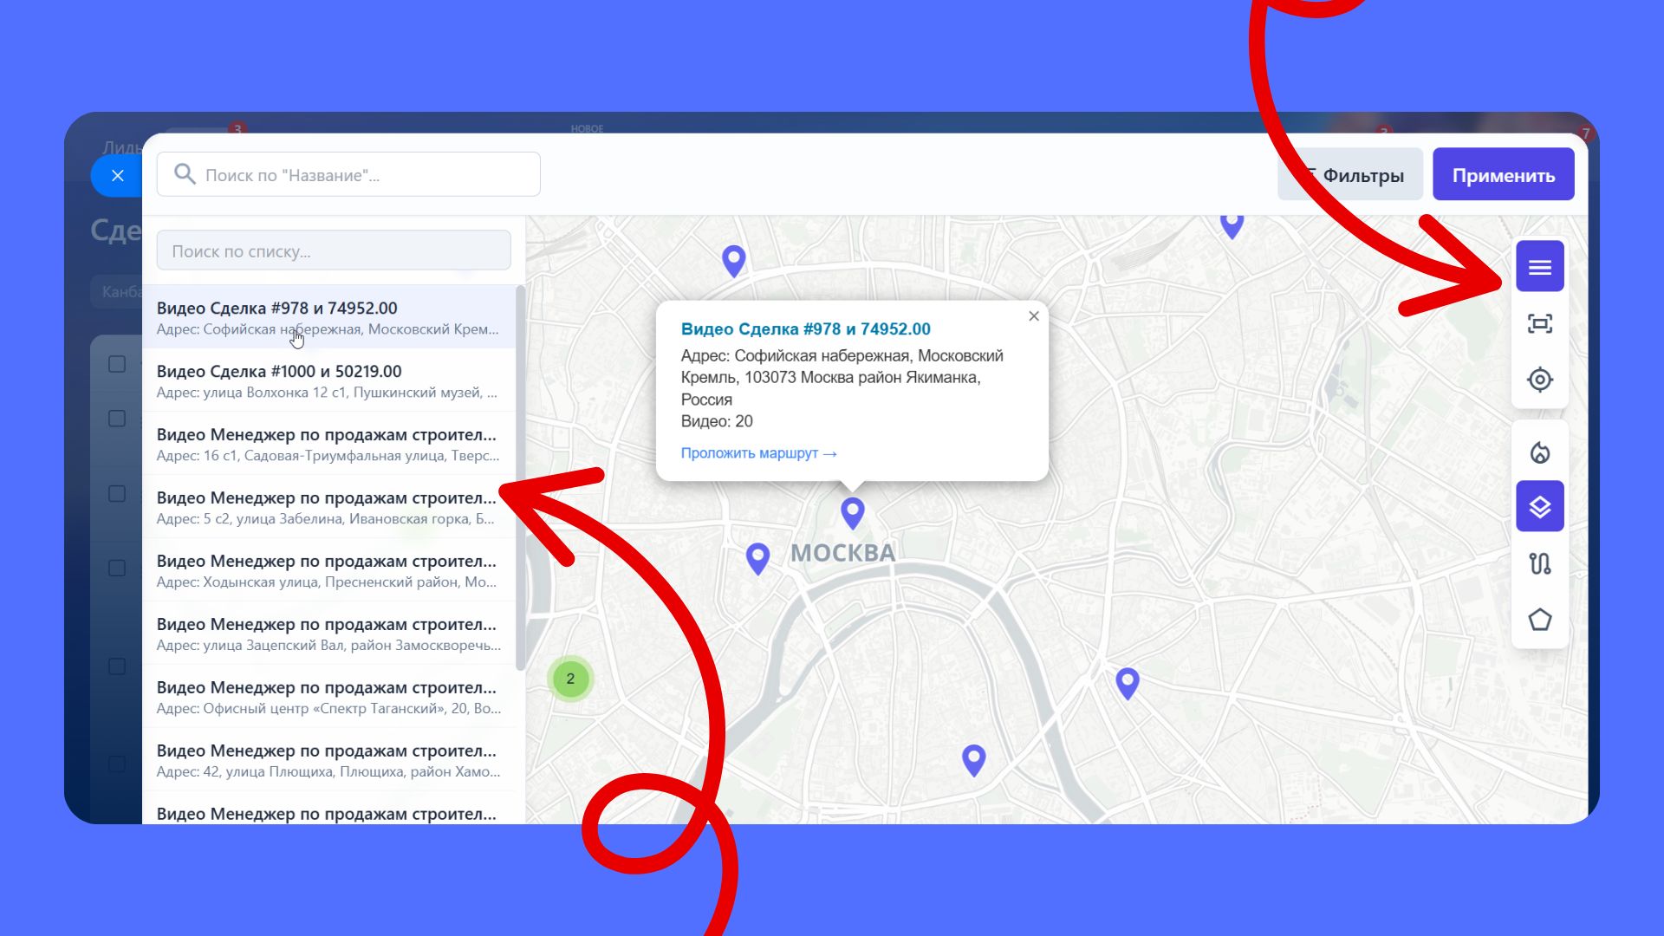Follow the Проложить маршрут link

(757, 453)
